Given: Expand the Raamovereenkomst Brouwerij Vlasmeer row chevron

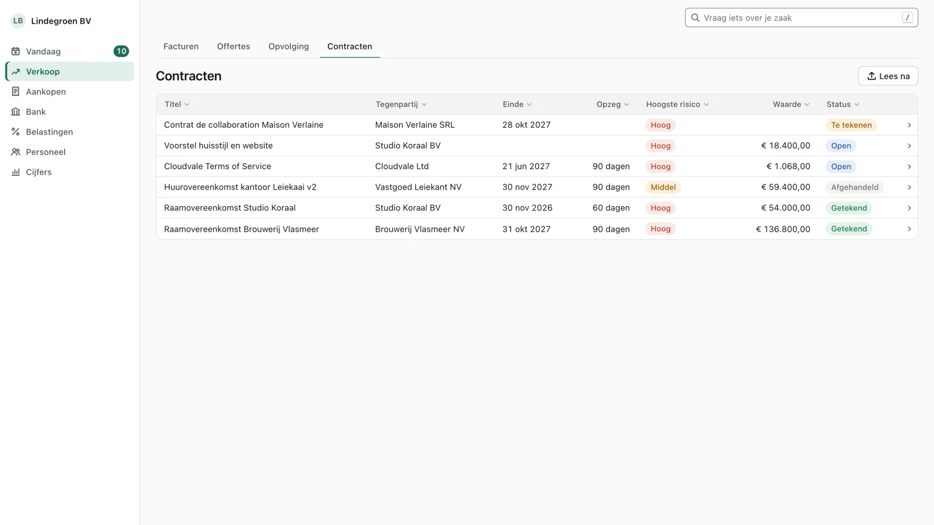Looking at the screenshot, I should click(x=909, y=229).
